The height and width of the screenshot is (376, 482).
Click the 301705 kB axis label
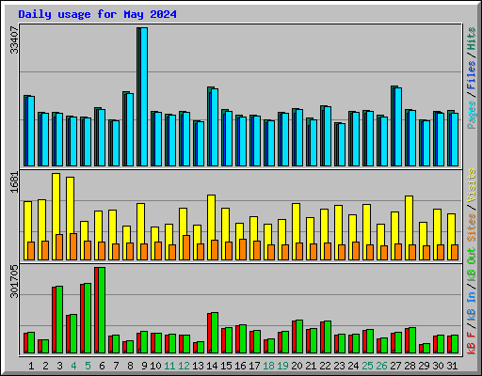14,281
